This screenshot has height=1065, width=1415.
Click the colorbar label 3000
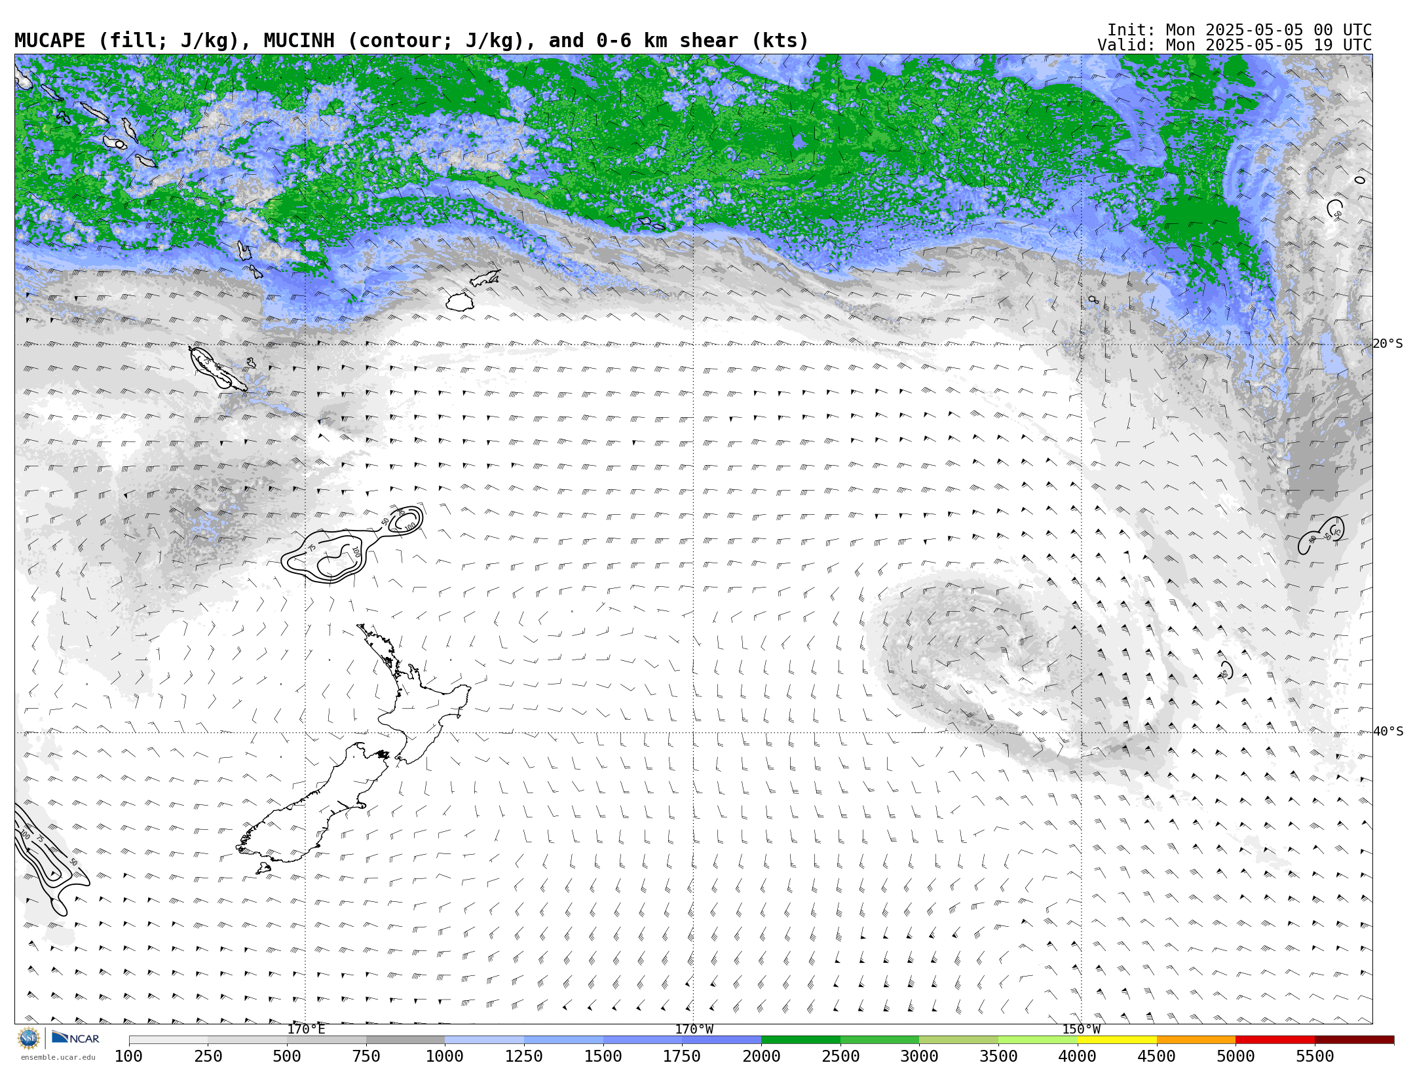click(919, 1056)
